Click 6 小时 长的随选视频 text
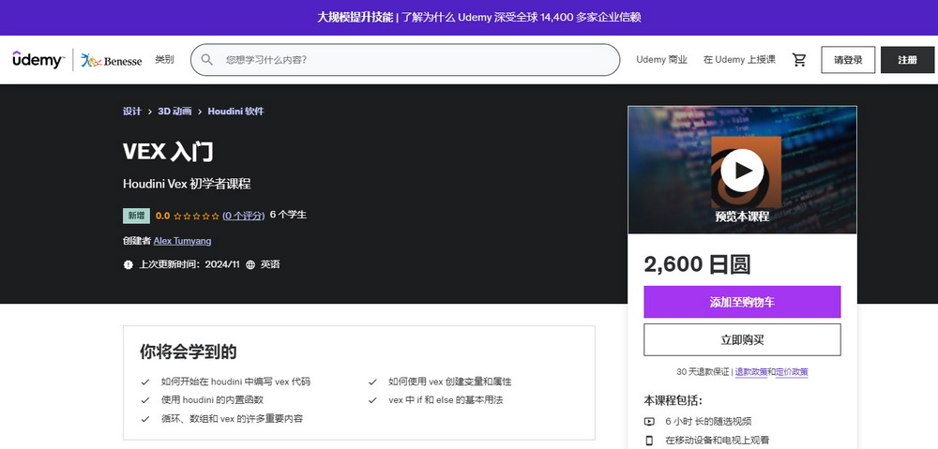This screenshot has width=938, height=449. [x=708, y=421]
